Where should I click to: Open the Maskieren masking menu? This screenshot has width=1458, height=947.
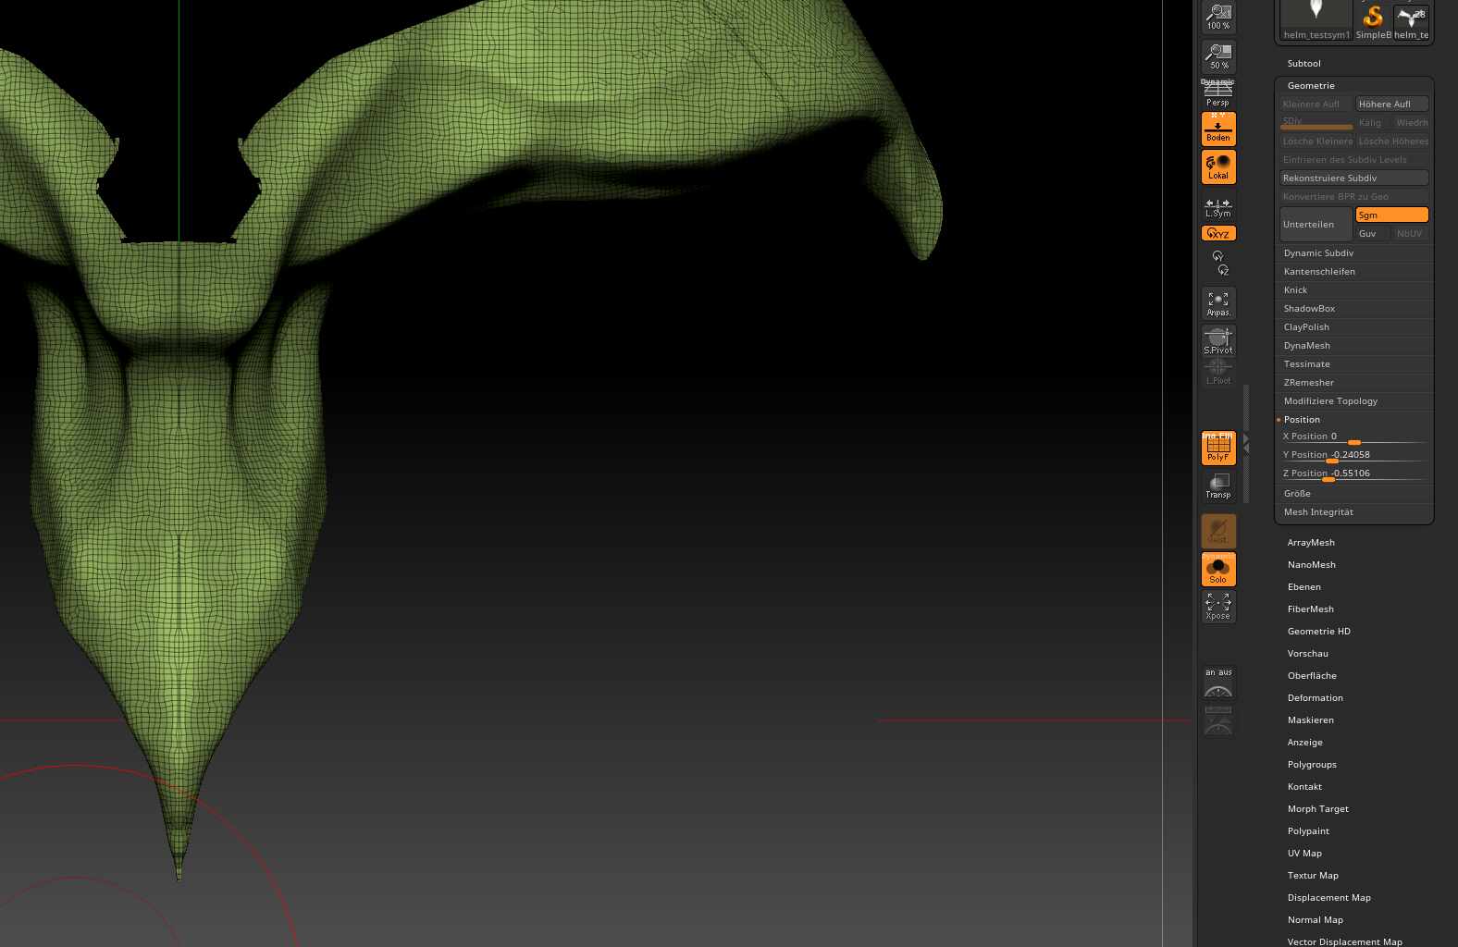pos(1310,720)
